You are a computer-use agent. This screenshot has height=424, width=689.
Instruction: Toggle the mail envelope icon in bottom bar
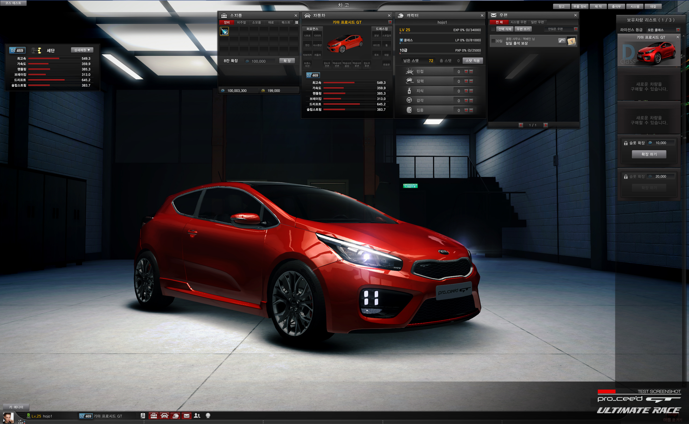186,416
